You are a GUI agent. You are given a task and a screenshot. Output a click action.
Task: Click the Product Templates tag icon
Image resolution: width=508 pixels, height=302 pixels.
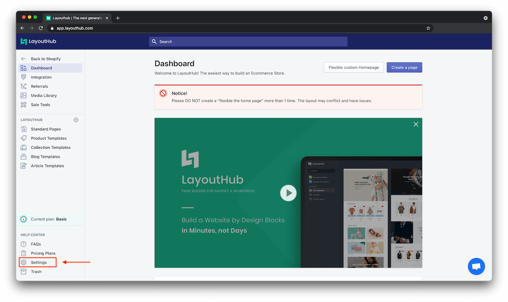click(x=23, y=138)
